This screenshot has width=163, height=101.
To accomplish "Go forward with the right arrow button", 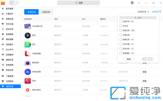I will pyautogui.click(x=16, y=3).
